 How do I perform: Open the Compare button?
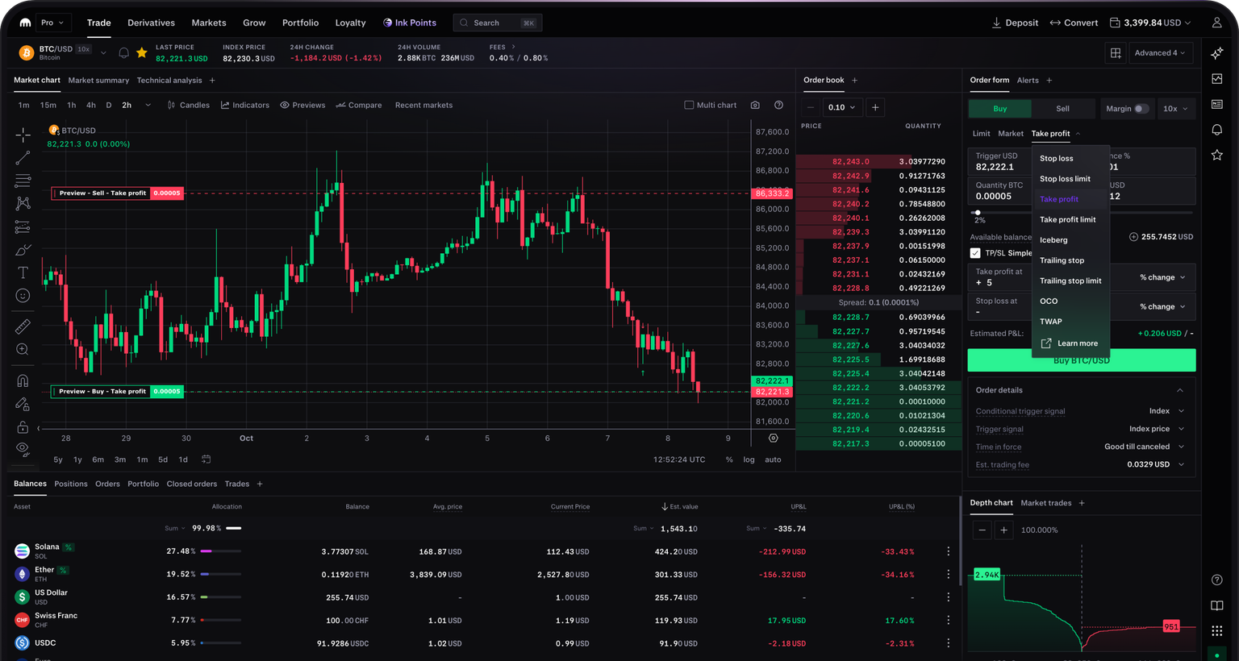point(359,105)
